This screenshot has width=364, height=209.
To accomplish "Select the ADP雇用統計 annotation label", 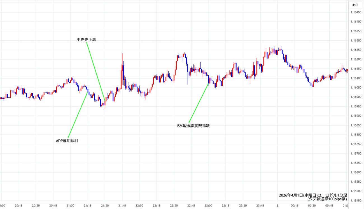I will tap(67, 141).
